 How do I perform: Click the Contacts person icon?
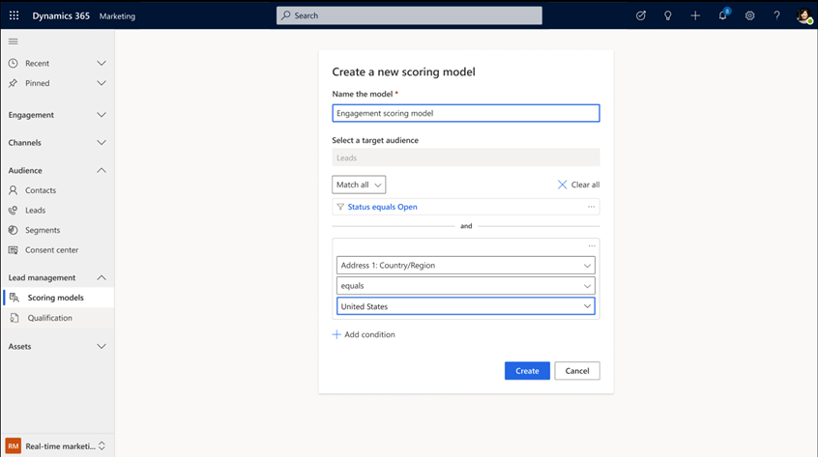13,190
